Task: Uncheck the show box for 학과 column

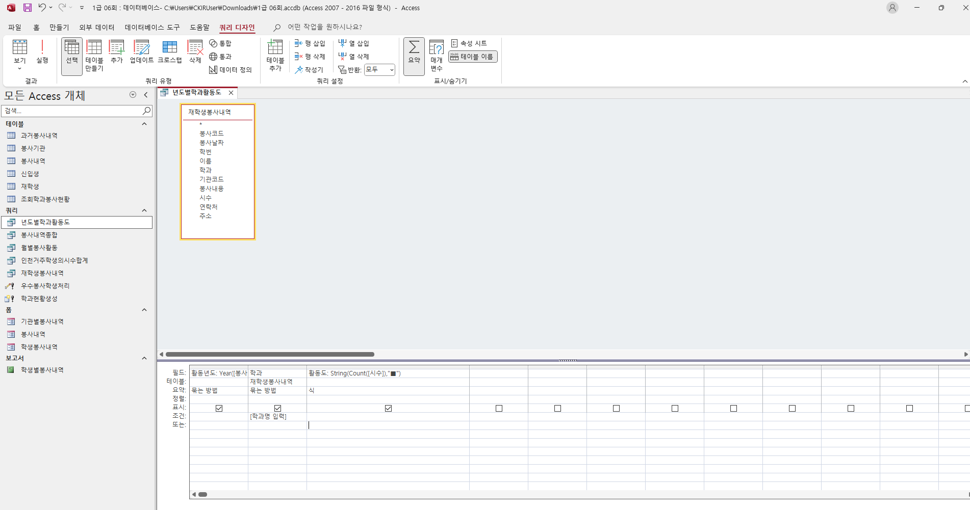Action: (x=277, y=408)
